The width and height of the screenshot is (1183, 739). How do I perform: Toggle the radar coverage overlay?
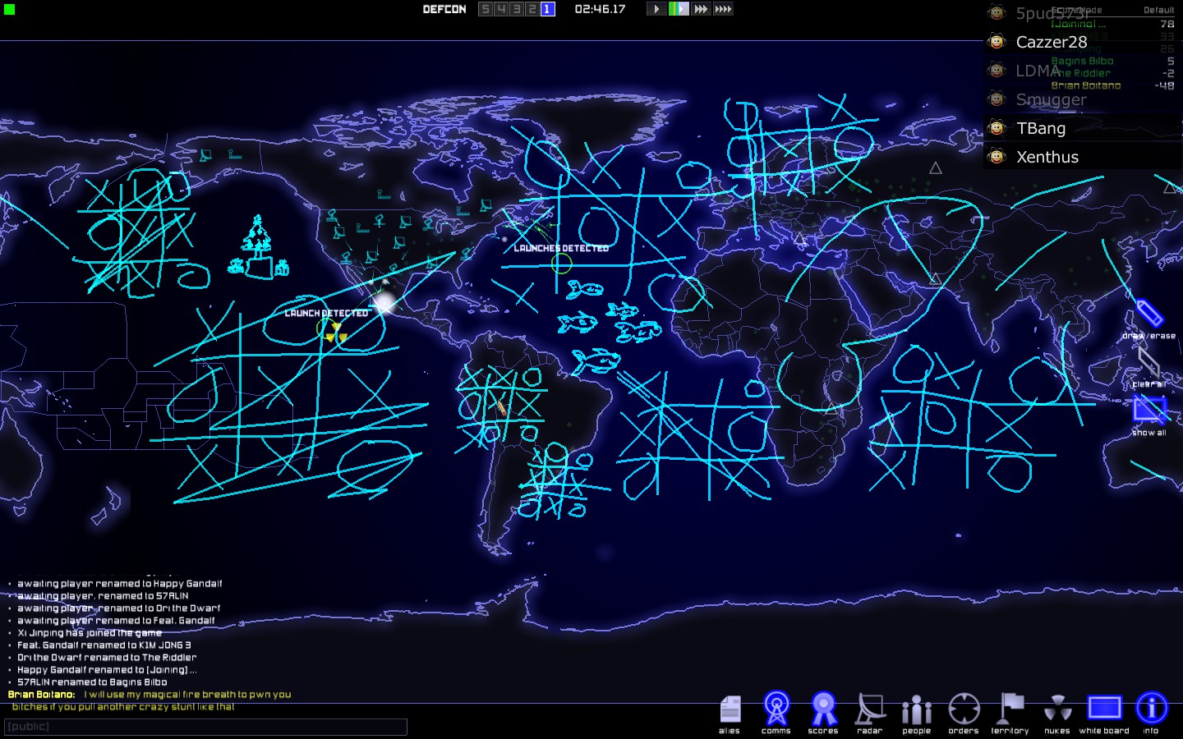point(870,714)
